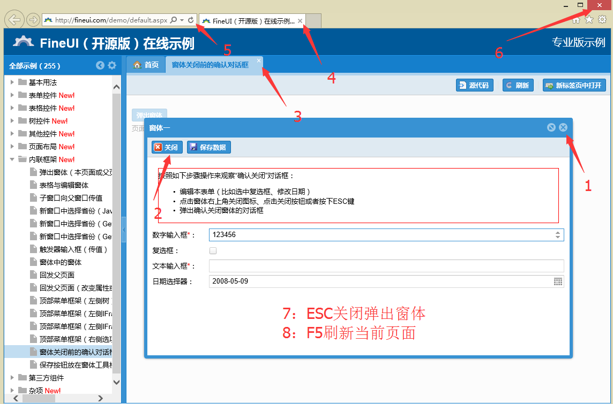613x404 pixels.
Task: Close the 窗体关闭前的确认对话框 tab
Action: coord(258,60)
